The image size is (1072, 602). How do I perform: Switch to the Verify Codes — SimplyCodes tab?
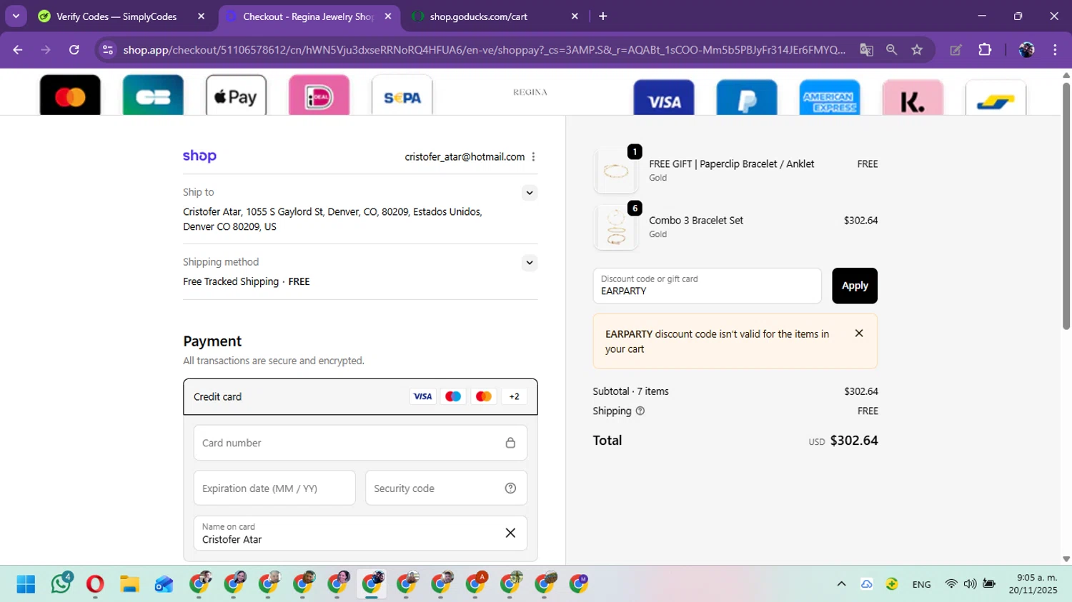(116, 16)
